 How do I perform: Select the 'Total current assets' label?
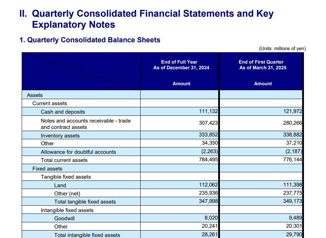coord(64,160)
